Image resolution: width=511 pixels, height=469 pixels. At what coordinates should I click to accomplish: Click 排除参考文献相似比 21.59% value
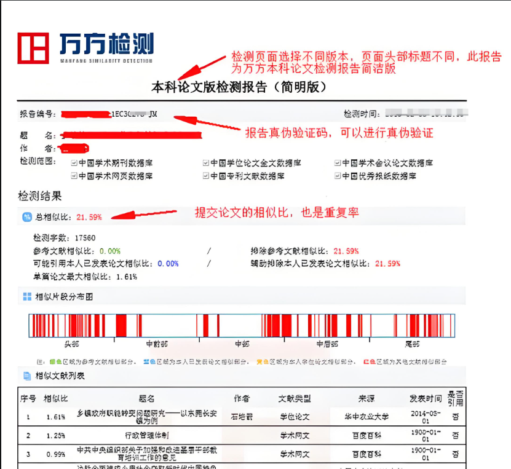346,251
